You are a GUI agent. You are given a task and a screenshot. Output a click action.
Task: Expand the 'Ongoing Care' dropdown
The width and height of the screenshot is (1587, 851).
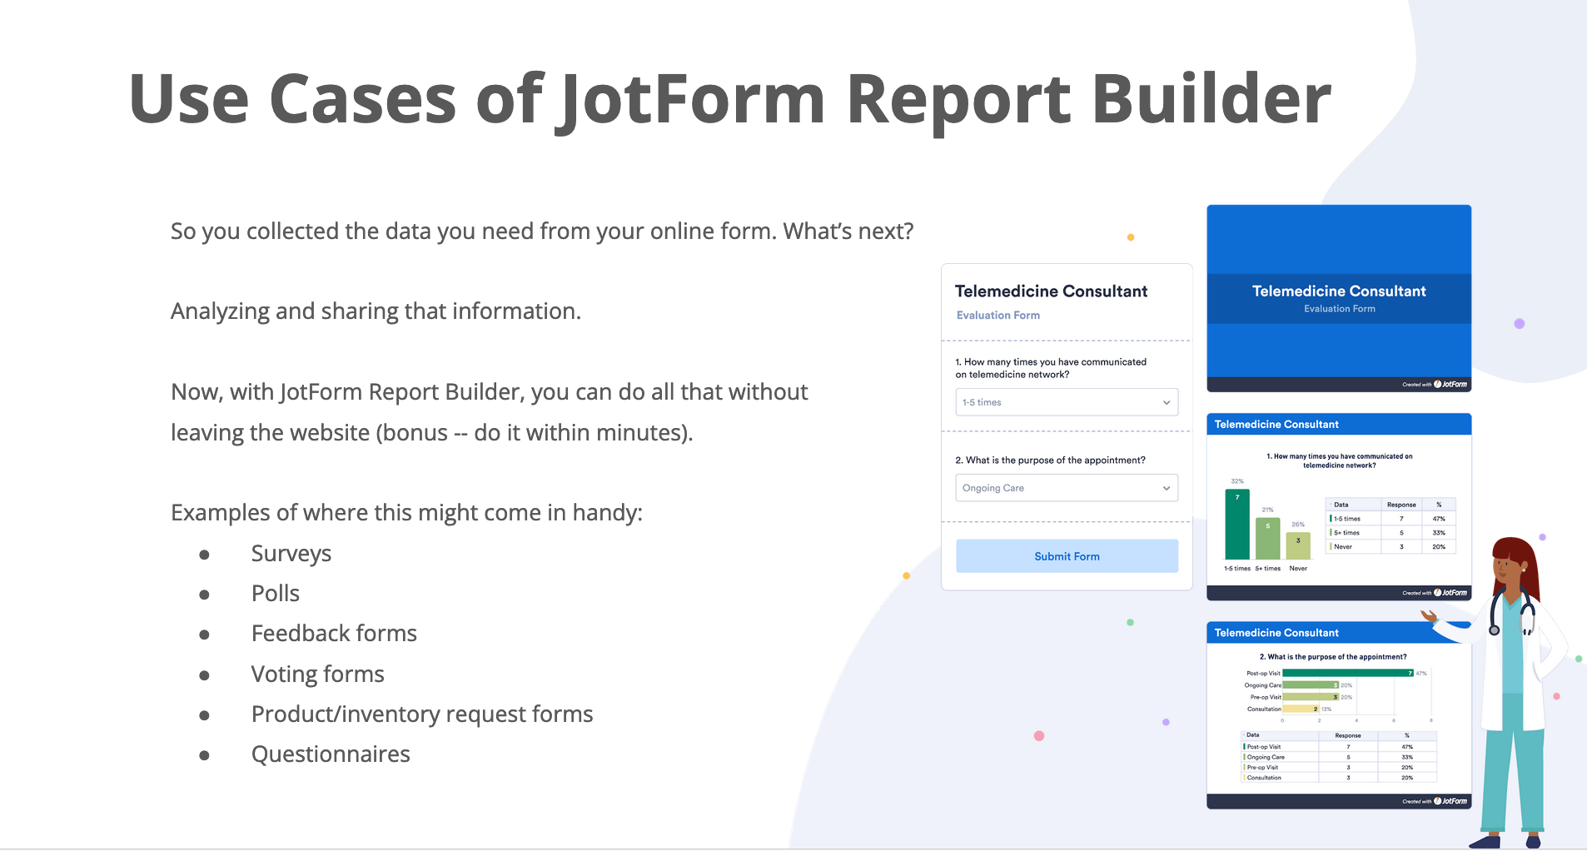pos(1067,488)
